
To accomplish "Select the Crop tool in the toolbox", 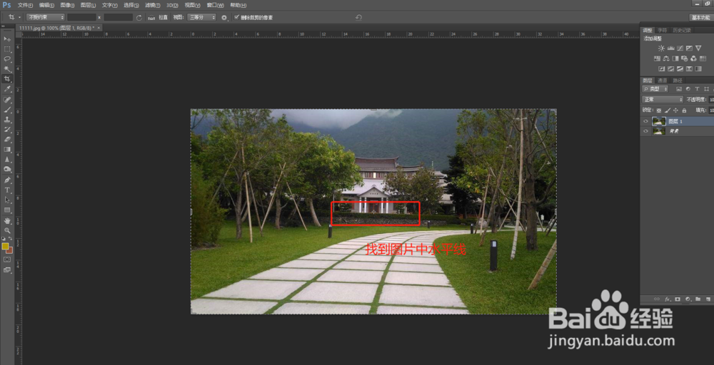I will (x=7, y=79).
